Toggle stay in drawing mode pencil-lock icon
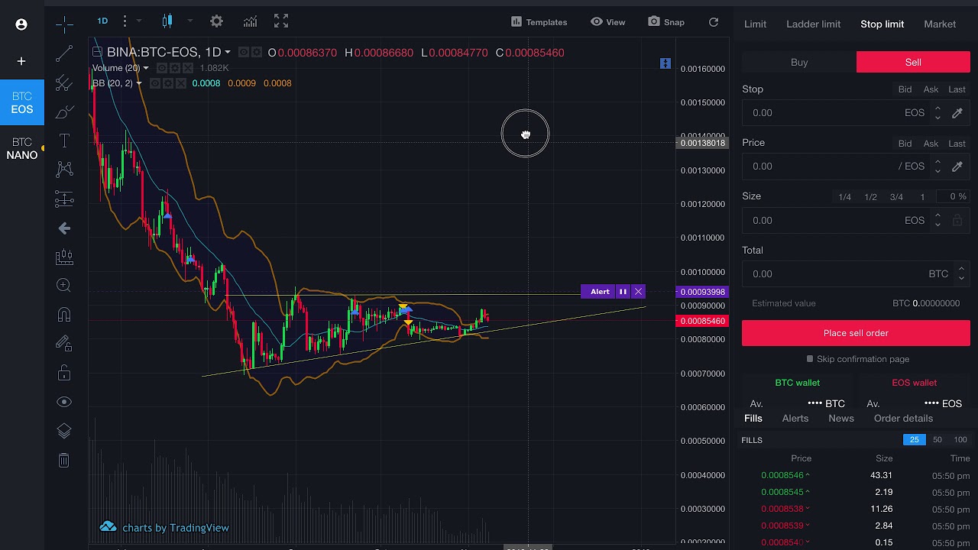 [64, 344]
